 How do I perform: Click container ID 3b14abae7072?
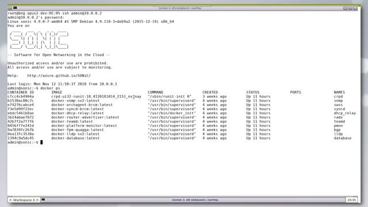click(21, 117)
